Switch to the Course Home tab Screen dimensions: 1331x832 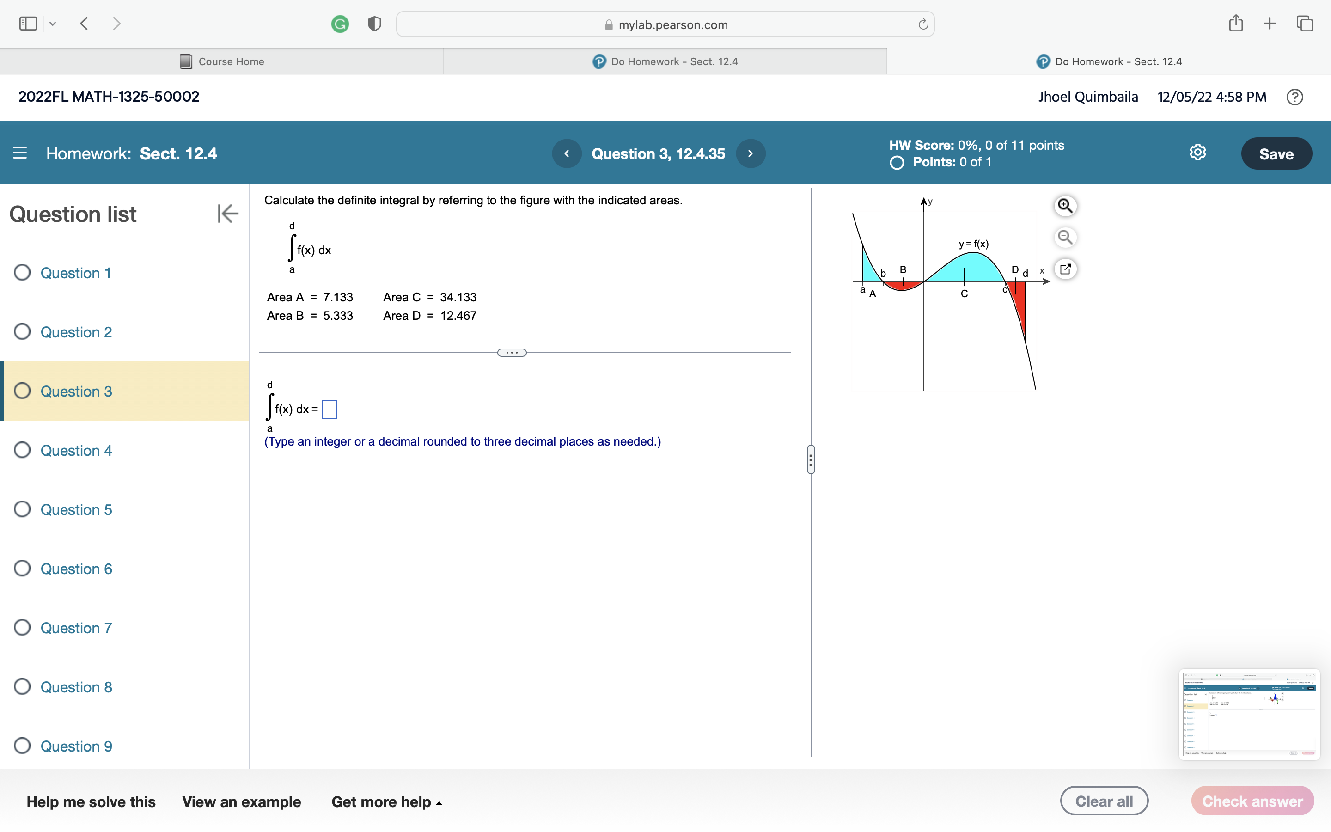pos(222,61)
